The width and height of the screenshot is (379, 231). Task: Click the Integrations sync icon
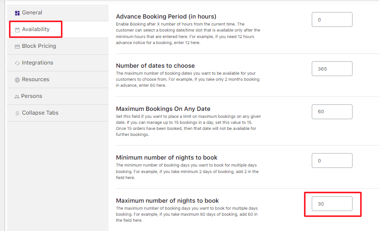pos(17,63)
